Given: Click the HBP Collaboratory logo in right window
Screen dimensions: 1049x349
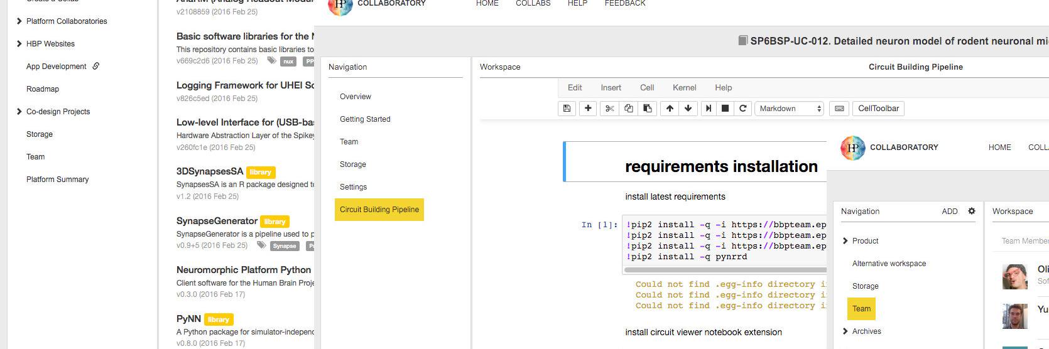Looking at the screenshot, I should [x=852, y=148].
